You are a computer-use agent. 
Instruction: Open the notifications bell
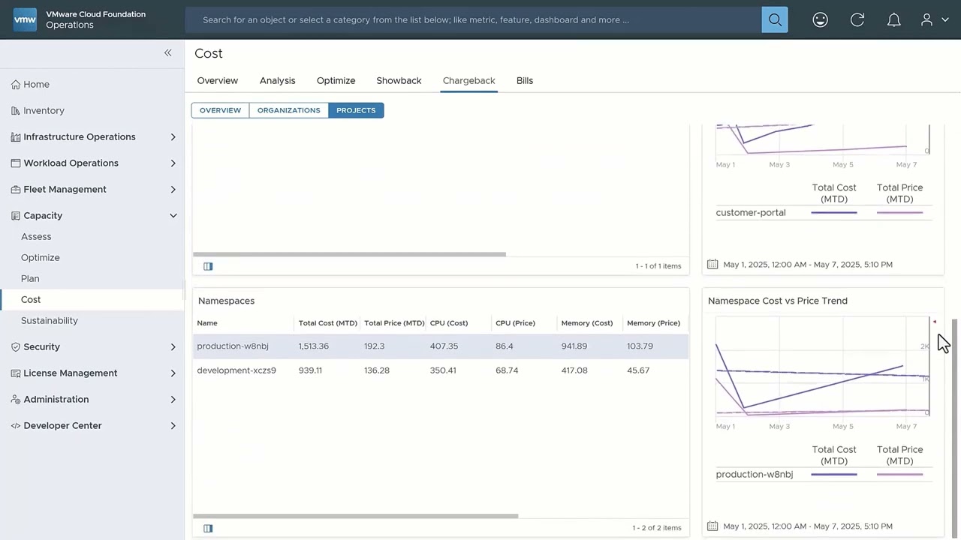click(x=893, y=20)
